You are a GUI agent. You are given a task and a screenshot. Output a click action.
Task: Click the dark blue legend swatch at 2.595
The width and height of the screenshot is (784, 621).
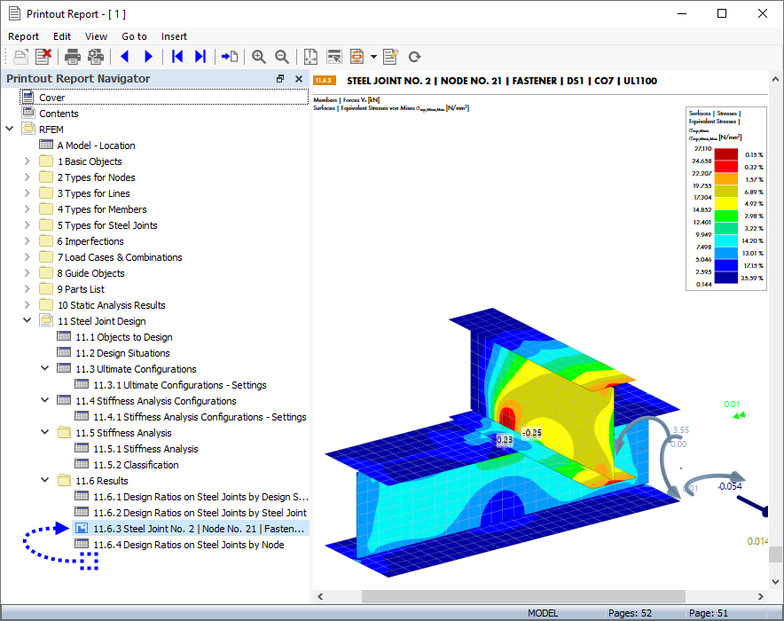[726, 278]
